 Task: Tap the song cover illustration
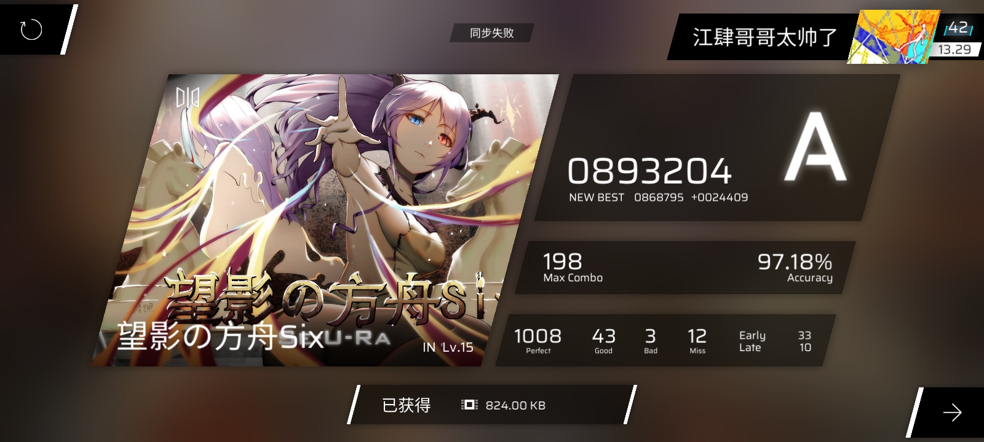[325, 220]
